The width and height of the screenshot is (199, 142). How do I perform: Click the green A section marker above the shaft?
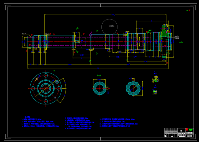[x=77, y=28]
